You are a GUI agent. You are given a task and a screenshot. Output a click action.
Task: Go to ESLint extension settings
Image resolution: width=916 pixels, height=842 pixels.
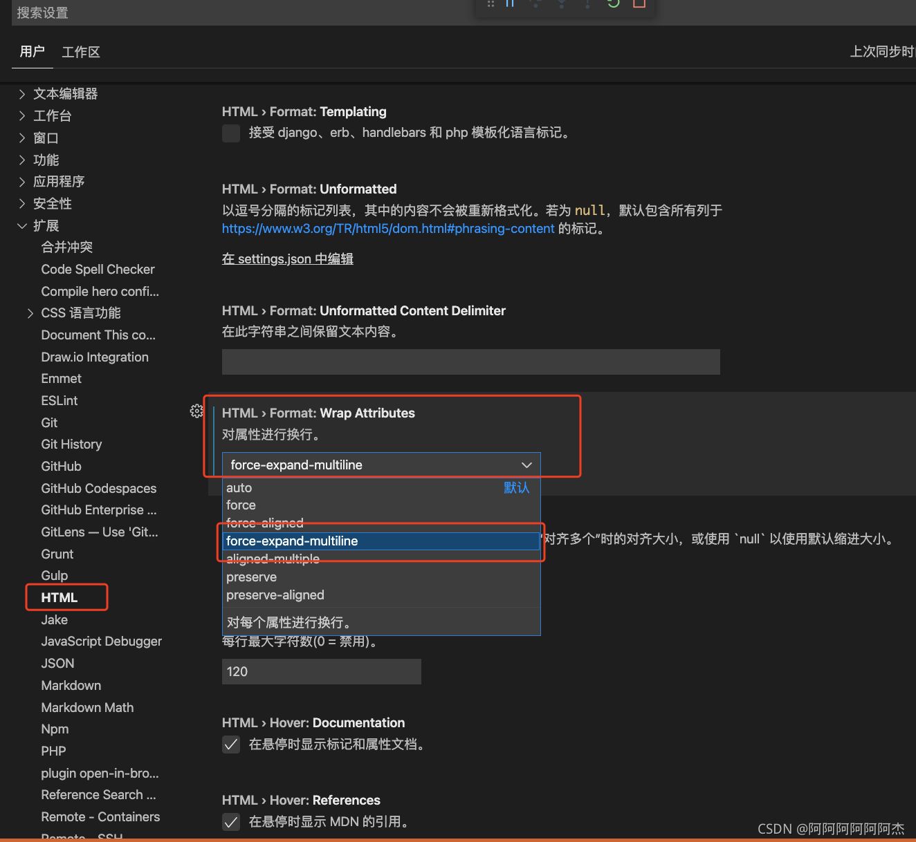click(59, 401)
